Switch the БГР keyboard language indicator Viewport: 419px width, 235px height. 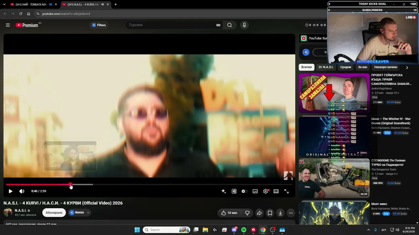(384, 230)
